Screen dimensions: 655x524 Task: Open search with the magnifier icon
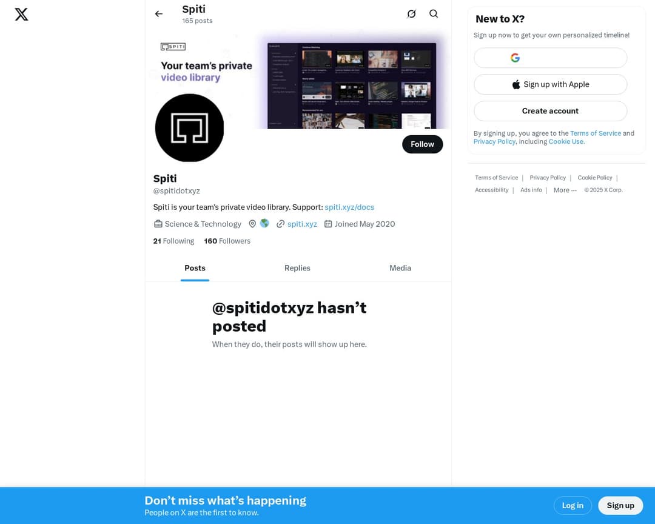click(x=434, y=14)
